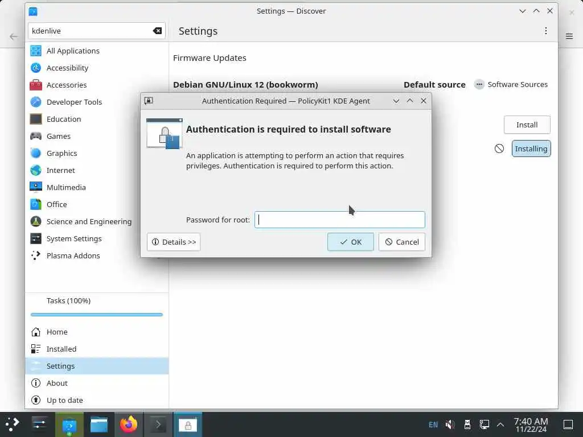Open the muted volume tray icon

tap(450, 424)
